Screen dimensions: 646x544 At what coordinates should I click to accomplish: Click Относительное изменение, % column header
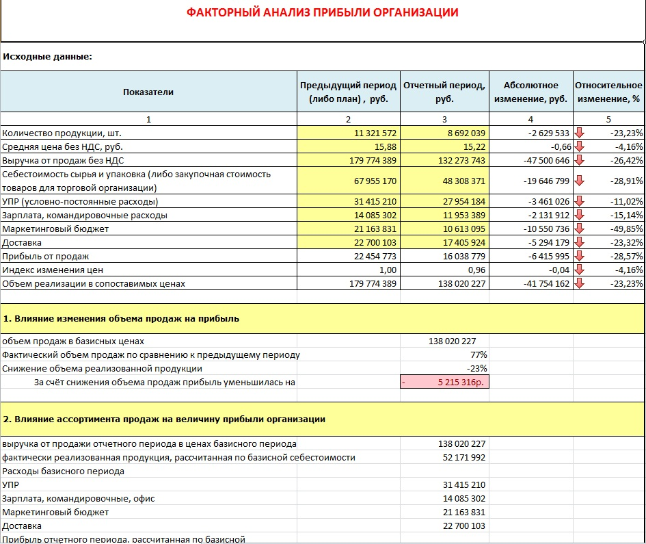point(608,92)
